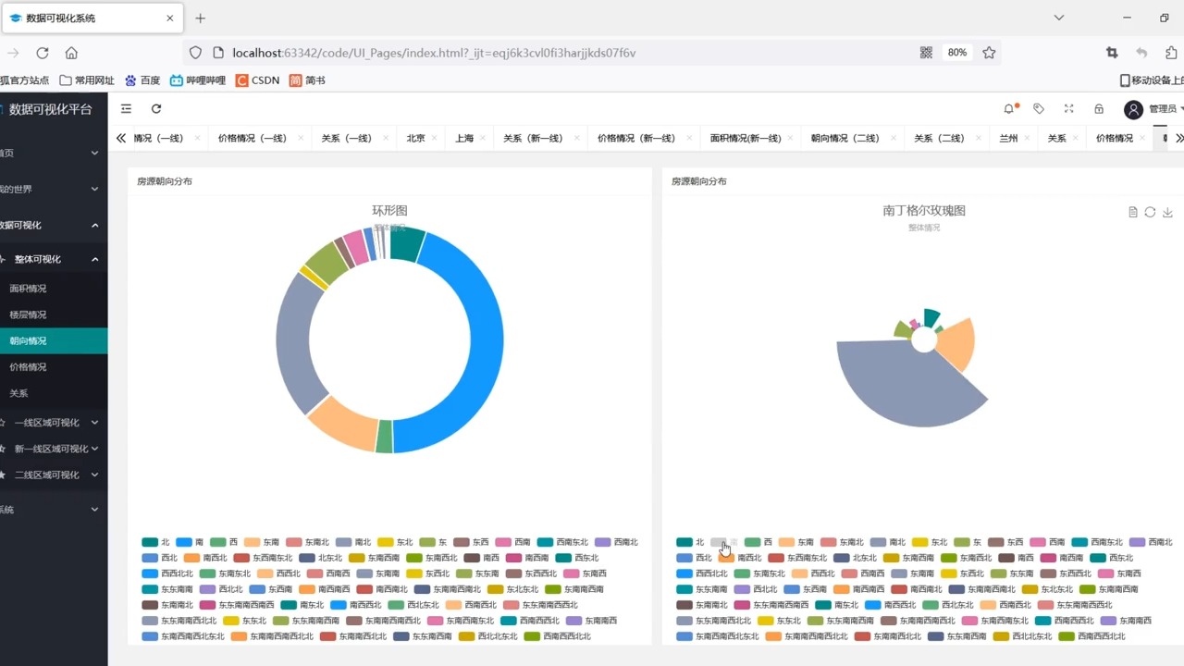Collapse the 整体可视化 submenu
Screen dimensions: 1184x666
(54, 260)
